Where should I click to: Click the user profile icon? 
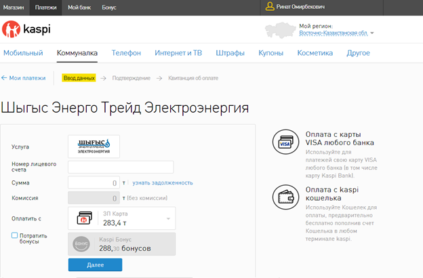pyautogui.click(x=270, y=7)
